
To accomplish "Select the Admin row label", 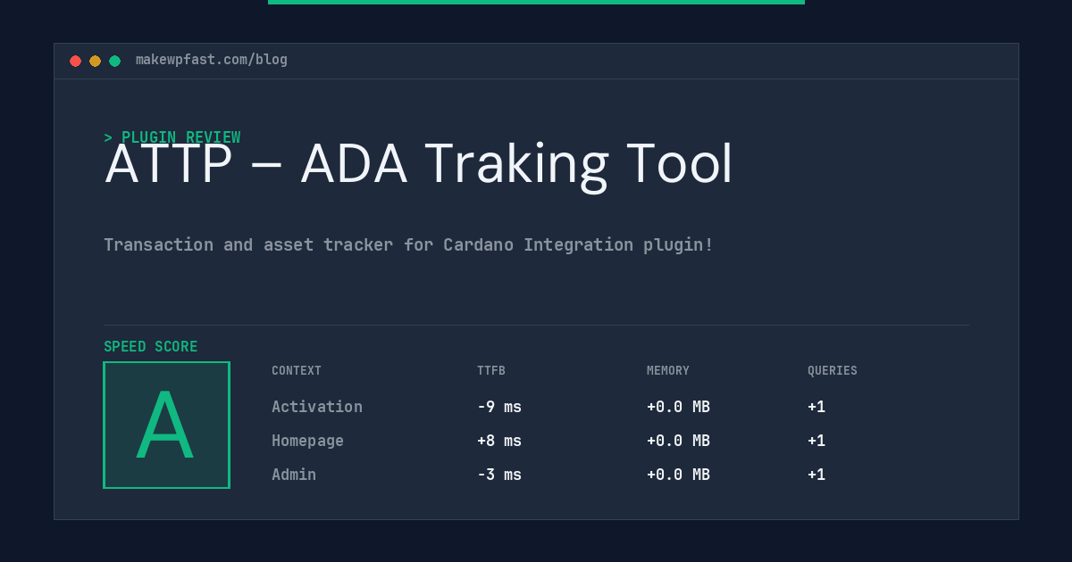I will tap(294, 475).
